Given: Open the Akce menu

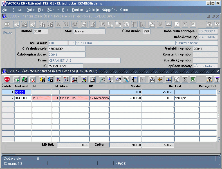Looking at the screenshot, I should [6, 10].
